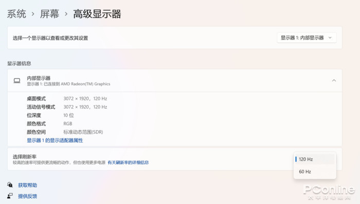The height and width of the screenshot is (204, 360).
Task: Open display selector 显示器 1: 内部显示器 dropdown
Action: (307, 38)
